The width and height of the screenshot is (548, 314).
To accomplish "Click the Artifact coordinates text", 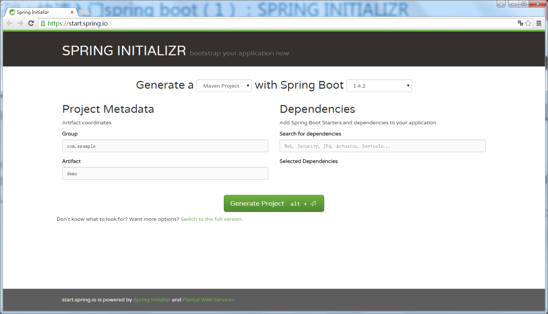I will tap(87, 122).
